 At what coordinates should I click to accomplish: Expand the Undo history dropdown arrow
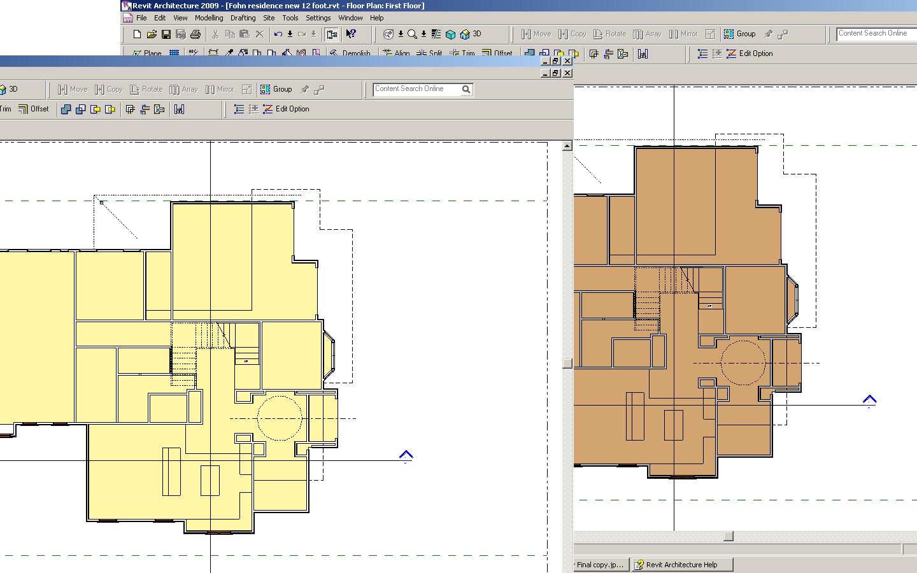coord(290,34)
